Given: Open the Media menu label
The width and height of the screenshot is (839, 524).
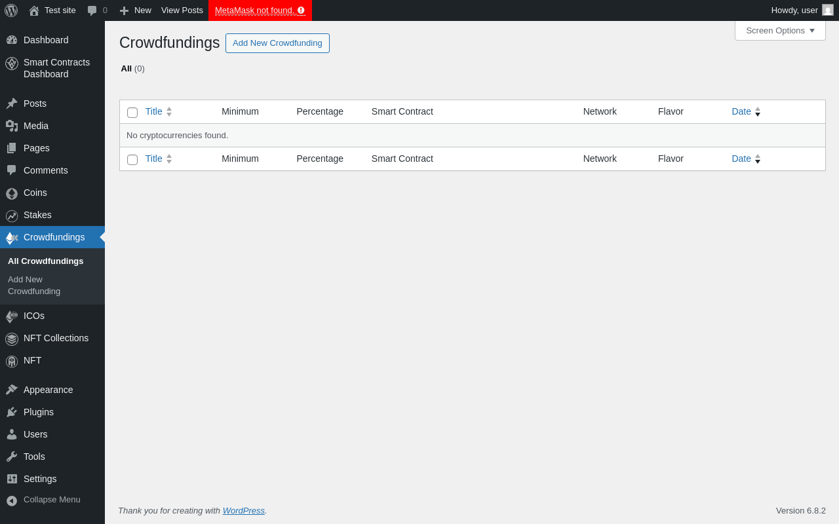Looking at the screenshot, I should point(36,126).
